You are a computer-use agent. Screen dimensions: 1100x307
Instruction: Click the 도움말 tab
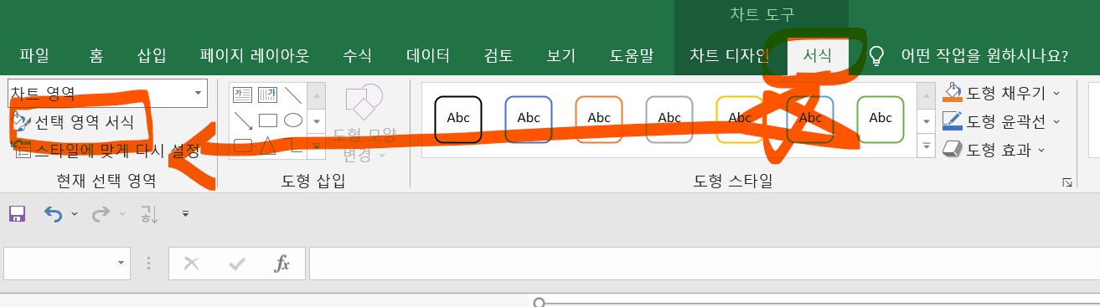(632, 56)
